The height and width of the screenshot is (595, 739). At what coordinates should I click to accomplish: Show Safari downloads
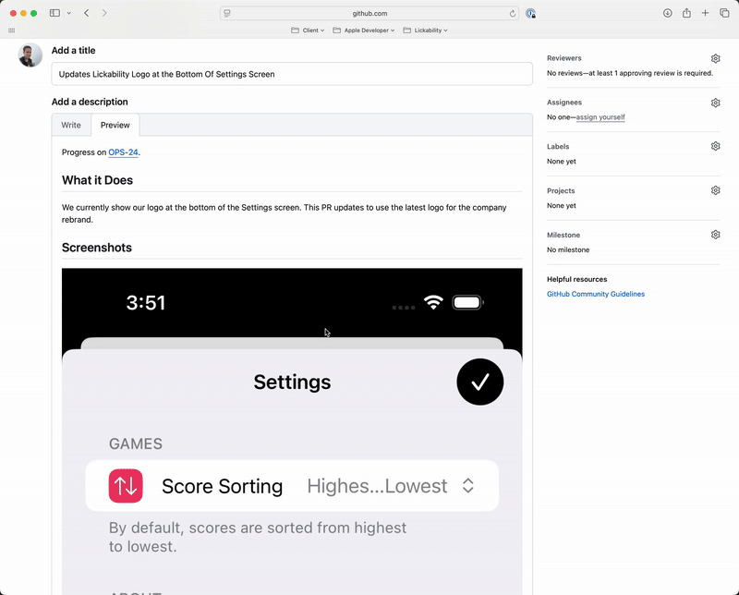[x=667, y=13]
